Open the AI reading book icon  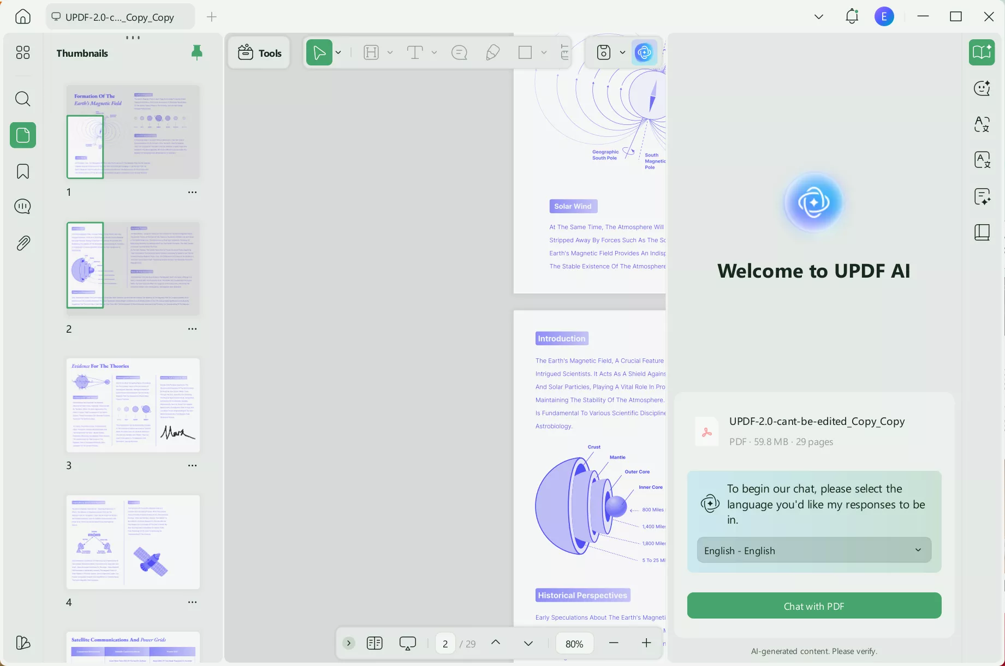point(982,52)
